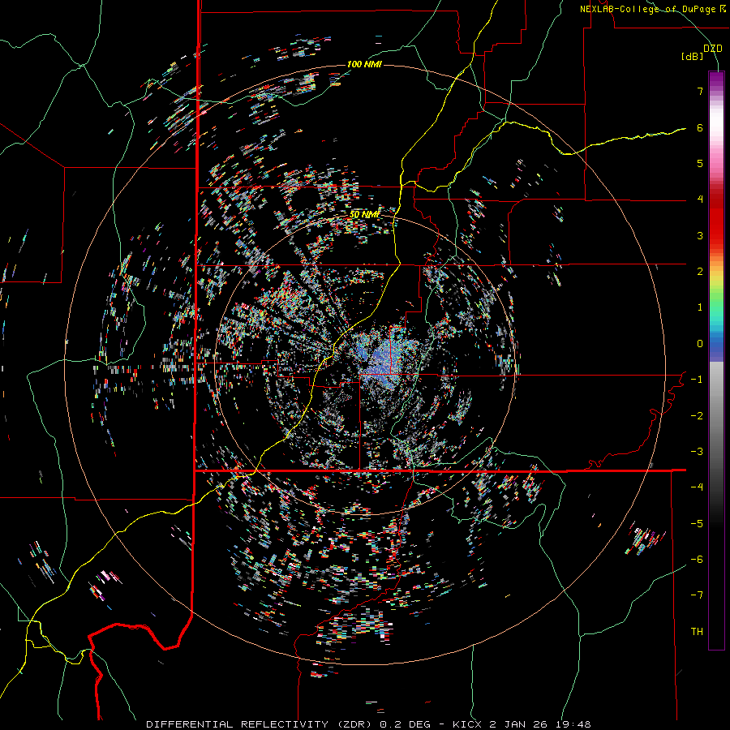Screen dimensions: 730x730
Task: Click the TH threshold legend label
Action: coord(697,632)
